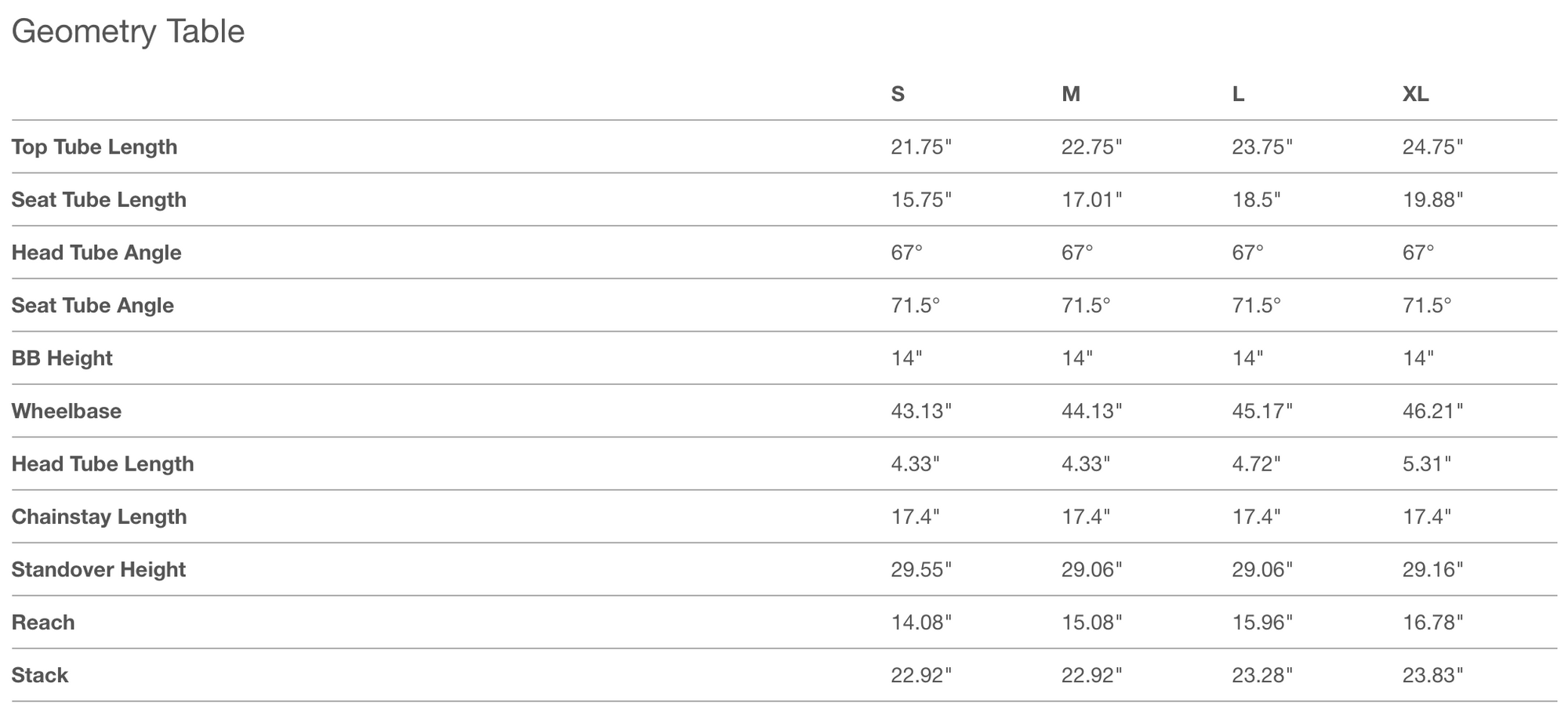Select the S size column header
The image size is (1568, 708).
pyautogui.click(x=898, y=94)
